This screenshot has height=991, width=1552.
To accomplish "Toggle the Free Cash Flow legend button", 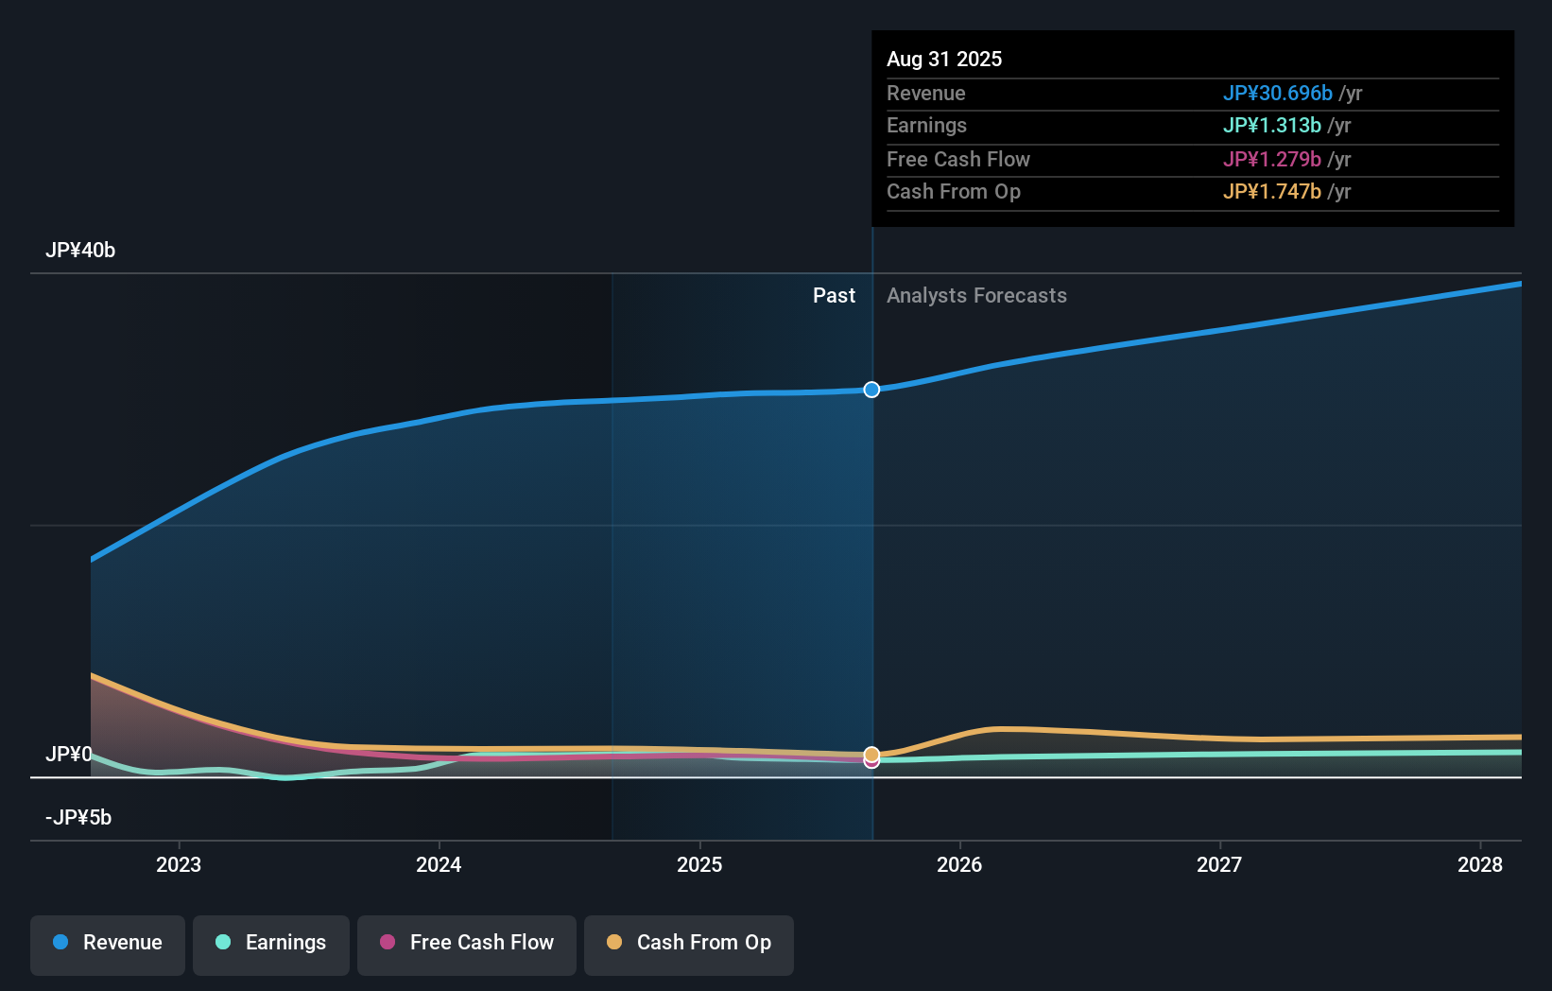I will click(467, 944).
